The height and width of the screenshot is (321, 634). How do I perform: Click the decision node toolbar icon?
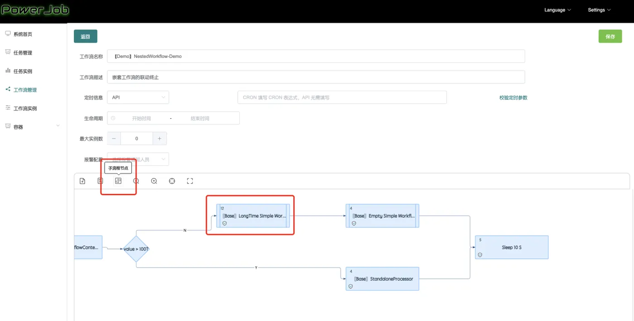coord(100,181)
